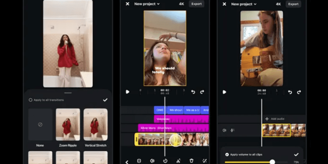
Task: Select the highlighted guitar clip on timeline
Action: tap(276, 130)
